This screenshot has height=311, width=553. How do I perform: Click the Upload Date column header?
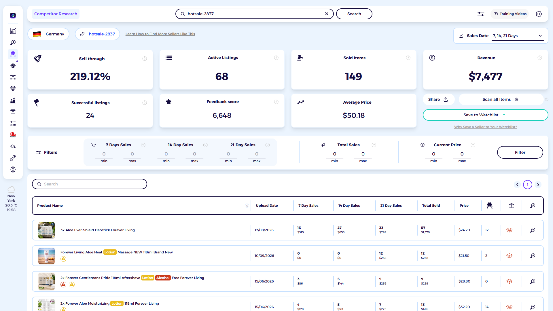coord(267,206)
